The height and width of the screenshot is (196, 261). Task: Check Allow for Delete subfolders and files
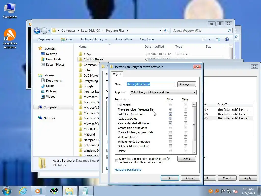pyautogui.click(x=170, y=146)
